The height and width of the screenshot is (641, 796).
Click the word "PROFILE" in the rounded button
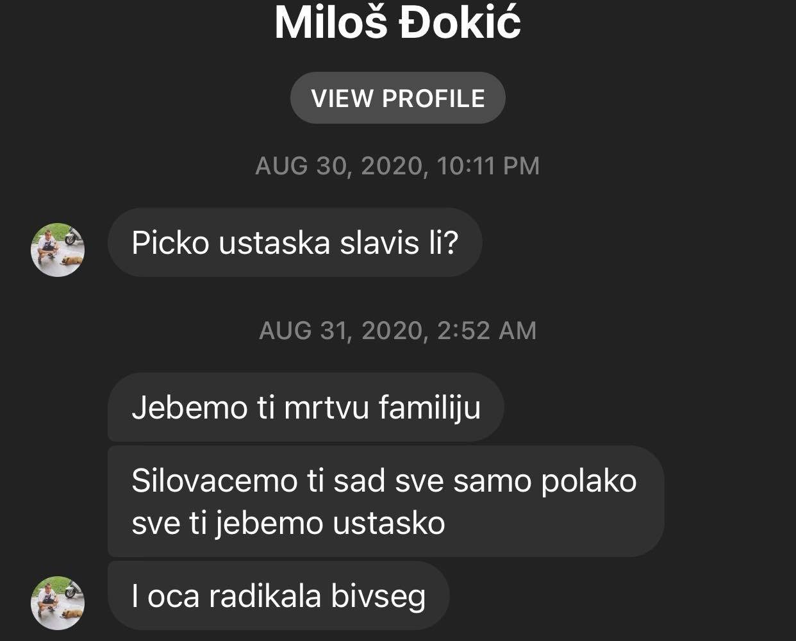click(433, 98)
